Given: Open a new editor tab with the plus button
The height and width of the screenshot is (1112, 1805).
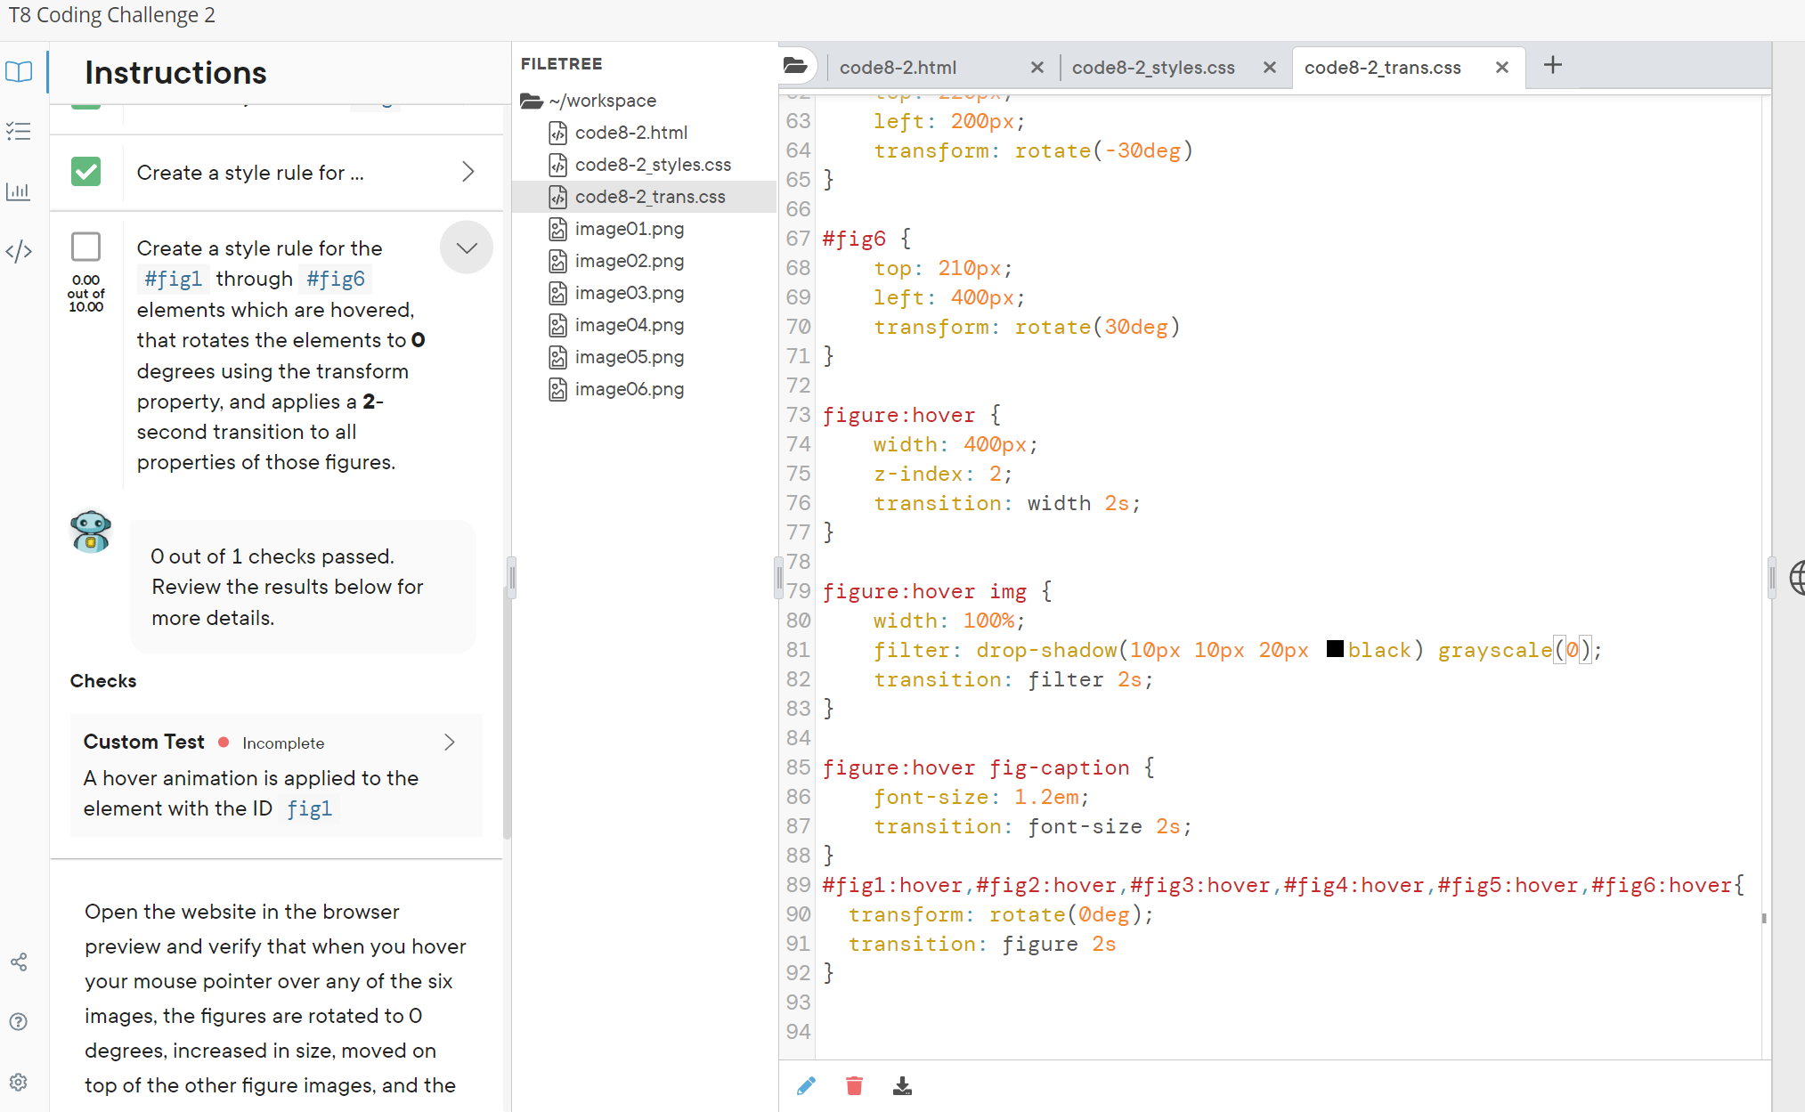Looking at the screenshot, I should [1553, 65].
